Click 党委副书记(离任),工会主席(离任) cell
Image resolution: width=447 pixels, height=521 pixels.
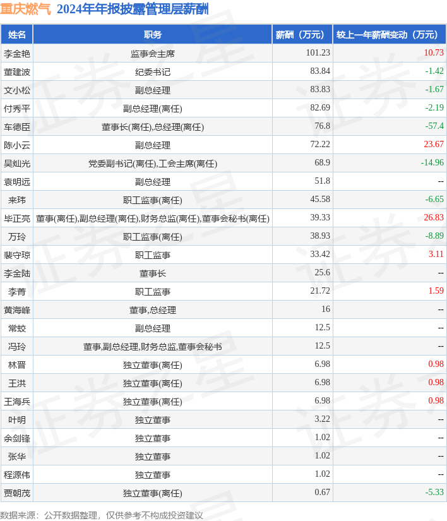click(152, 163)
